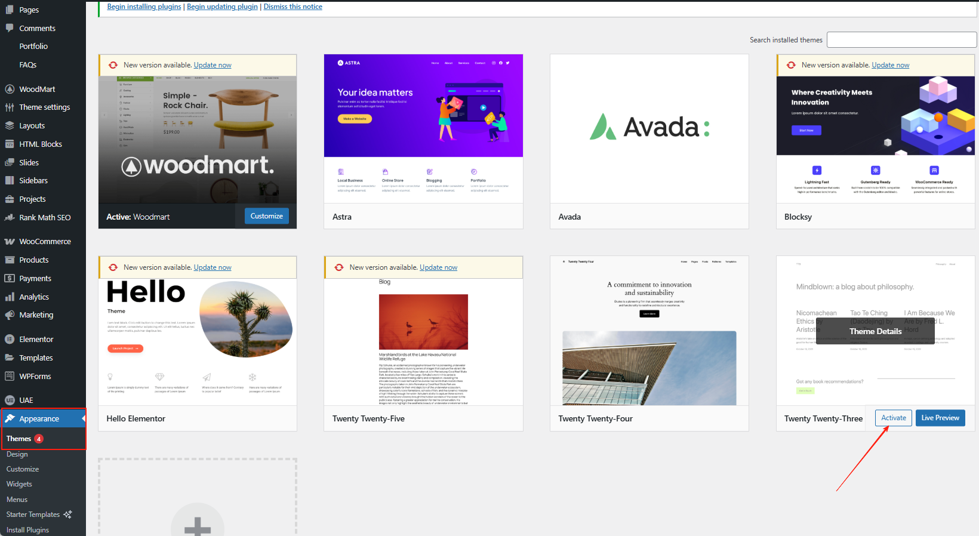The width and height of the screenshot is (979, 536).
Task: Select the Astra theme thumbnail
Action: click(x=423, y=129)
